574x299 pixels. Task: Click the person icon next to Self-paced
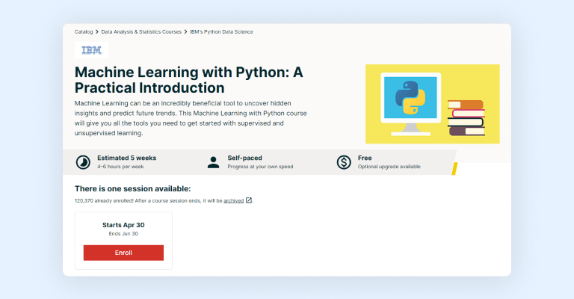click(214, 161)
